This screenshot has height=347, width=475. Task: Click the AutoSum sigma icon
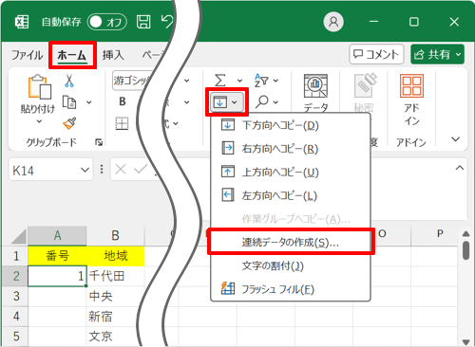click(220, 81)
